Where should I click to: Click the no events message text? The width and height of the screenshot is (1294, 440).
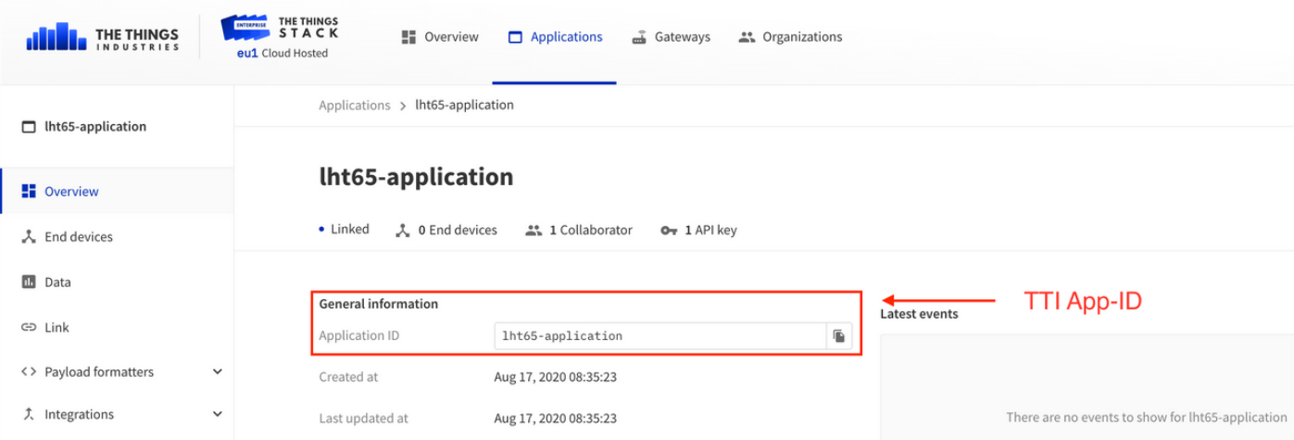click(1147, 418)
